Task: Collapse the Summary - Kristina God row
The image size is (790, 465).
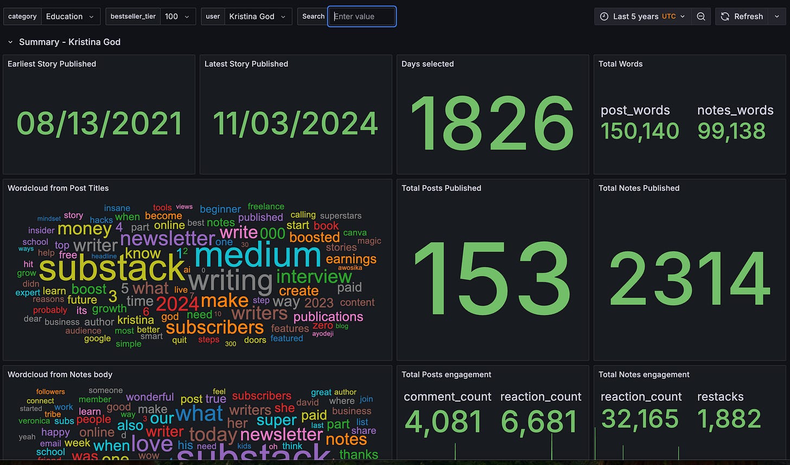Action: click(x=10, y=42)
